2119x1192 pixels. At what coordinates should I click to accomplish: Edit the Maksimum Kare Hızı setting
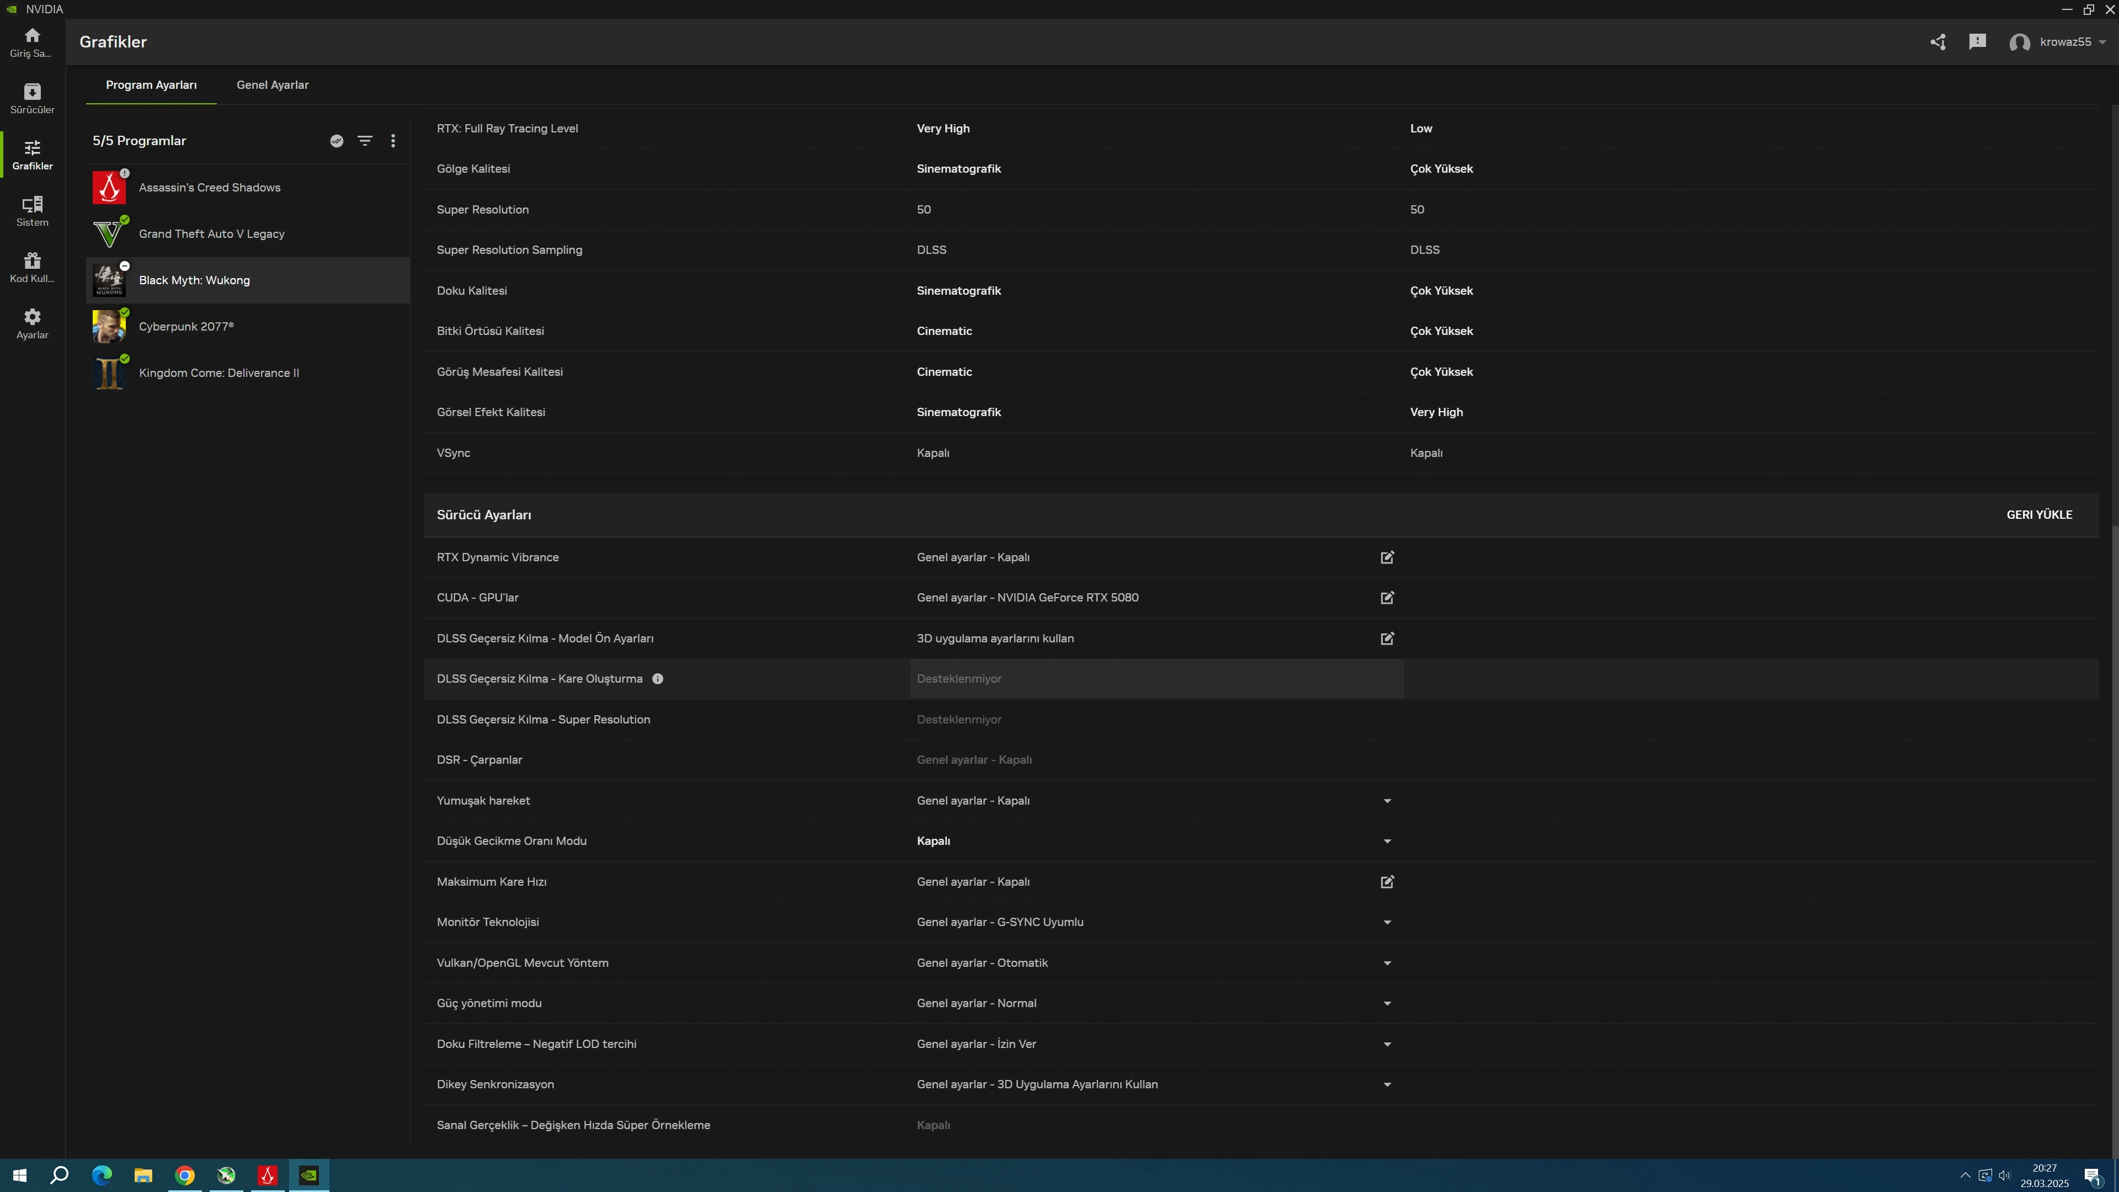(x=1387, y=882)
